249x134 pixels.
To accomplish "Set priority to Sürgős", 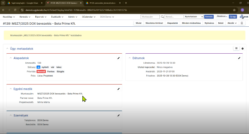I will [x=60, y=72].
